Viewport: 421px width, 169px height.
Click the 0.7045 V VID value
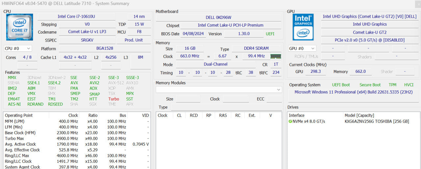[140, 144]
